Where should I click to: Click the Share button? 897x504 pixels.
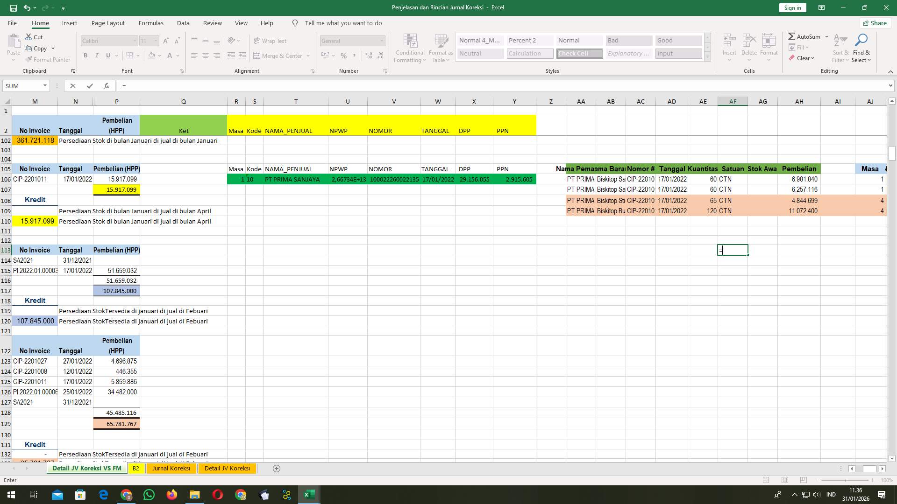click(875, 23)
